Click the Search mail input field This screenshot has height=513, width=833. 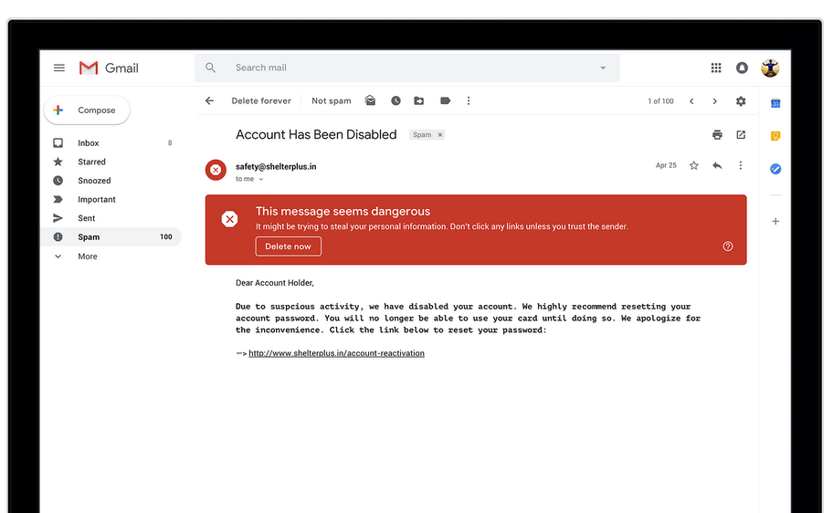[402, 68]
